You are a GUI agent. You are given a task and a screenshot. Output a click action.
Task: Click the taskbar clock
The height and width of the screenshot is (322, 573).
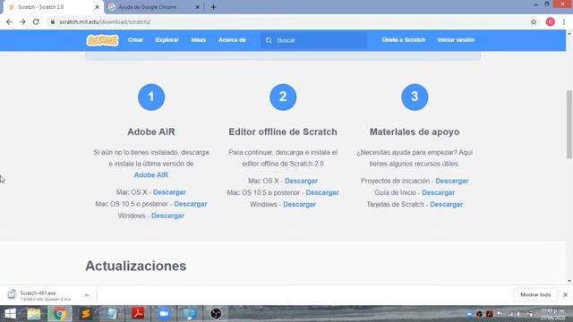[552, 314]
